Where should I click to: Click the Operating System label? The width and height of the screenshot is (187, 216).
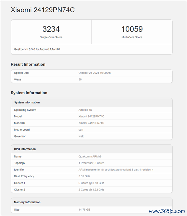25,110
